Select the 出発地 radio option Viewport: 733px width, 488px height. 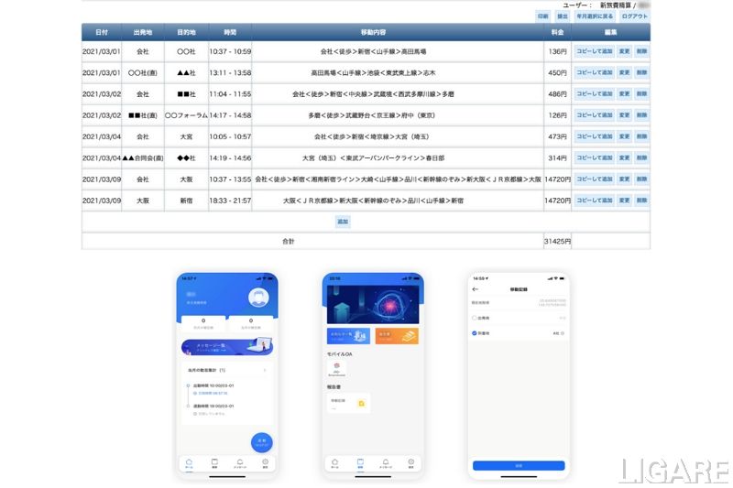point(476,318)
